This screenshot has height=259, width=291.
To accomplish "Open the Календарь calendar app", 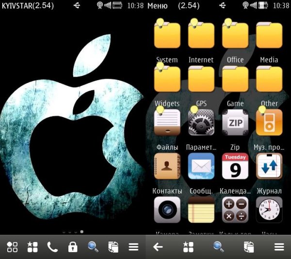I will point(235,166).
